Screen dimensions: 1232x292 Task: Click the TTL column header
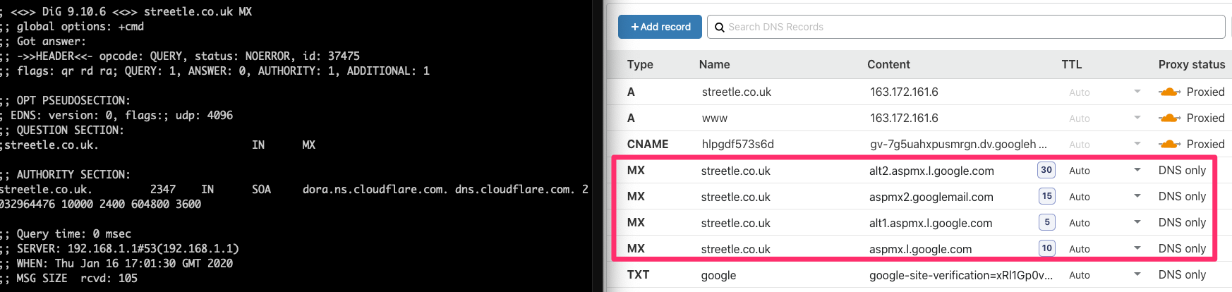[x=1071, y=64]
